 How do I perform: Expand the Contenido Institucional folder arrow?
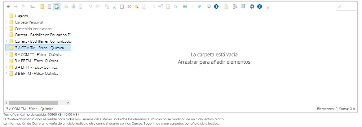coord(7,28)
